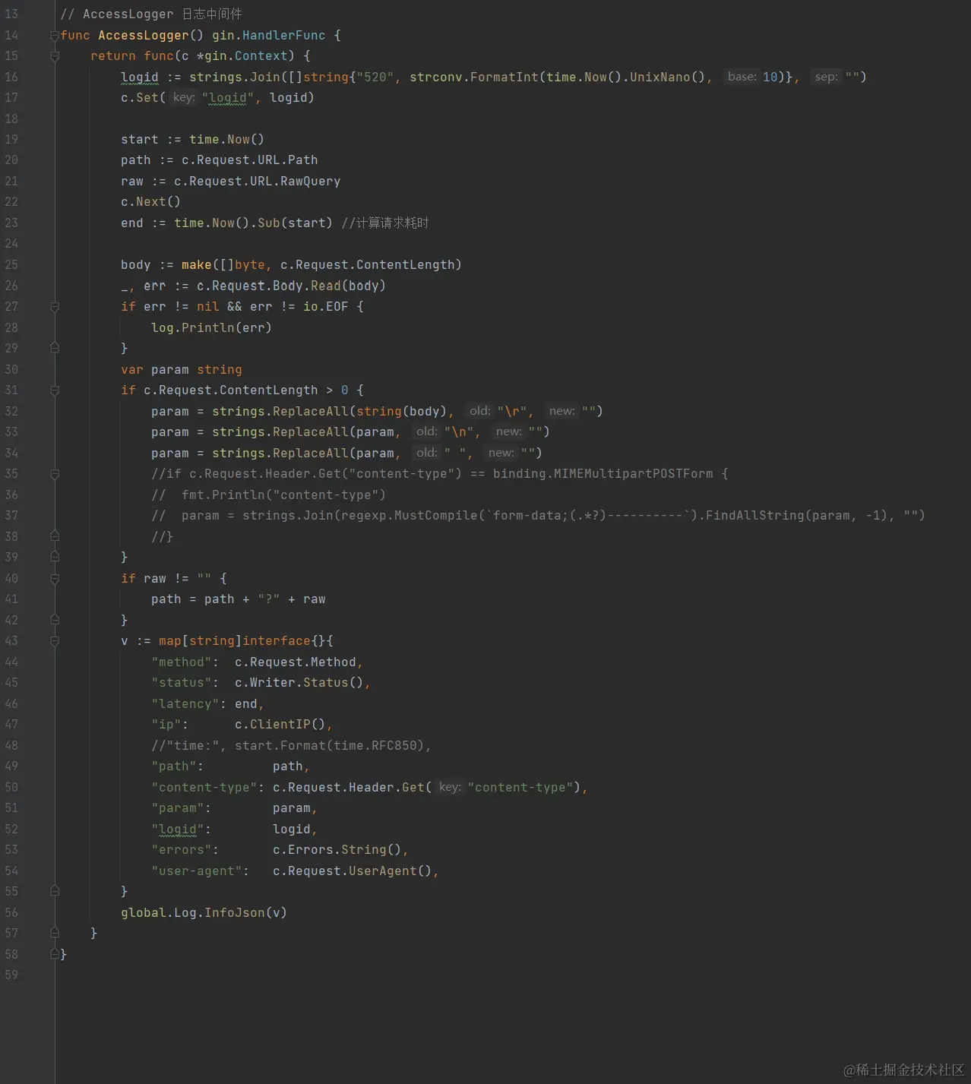This screenshot has height=1084, width=971.
Task: Click line number 59 in the gutter
Action: [11, 975]
